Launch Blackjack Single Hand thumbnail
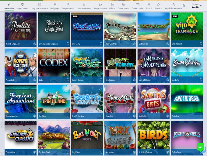207x156 pixels. (x=54, y=26)
